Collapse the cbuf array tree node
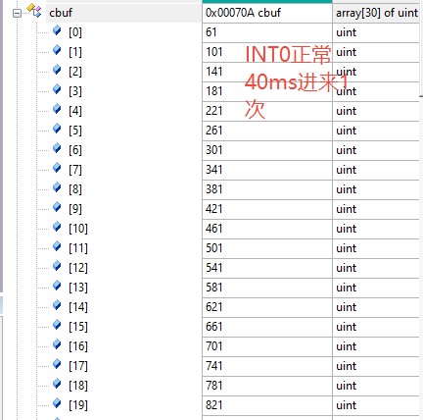423x420 pixels. (x=17, y=14)
